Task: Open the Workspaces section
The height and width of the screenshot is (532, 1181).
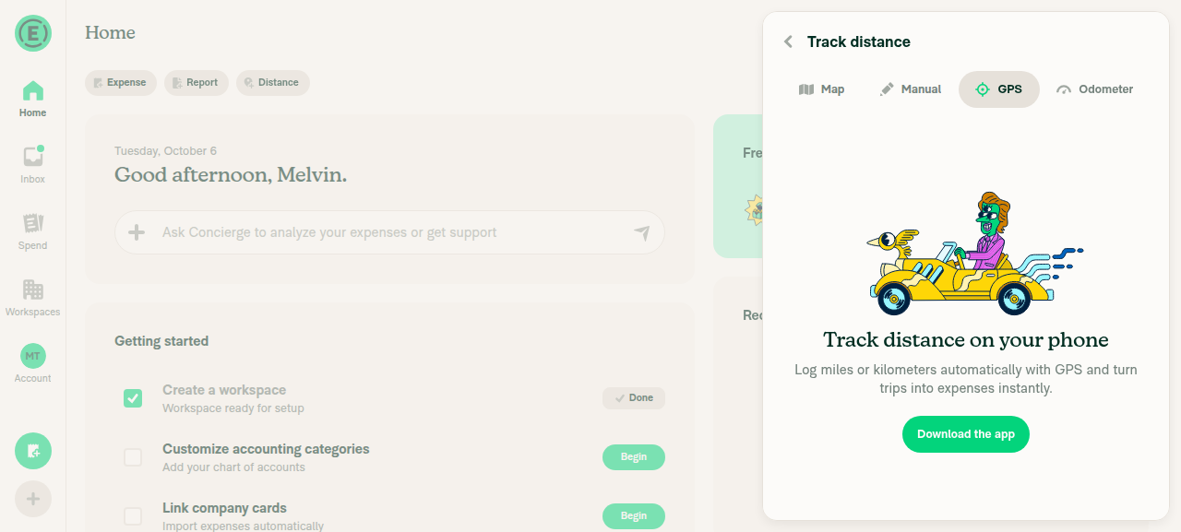Action: 33,299
